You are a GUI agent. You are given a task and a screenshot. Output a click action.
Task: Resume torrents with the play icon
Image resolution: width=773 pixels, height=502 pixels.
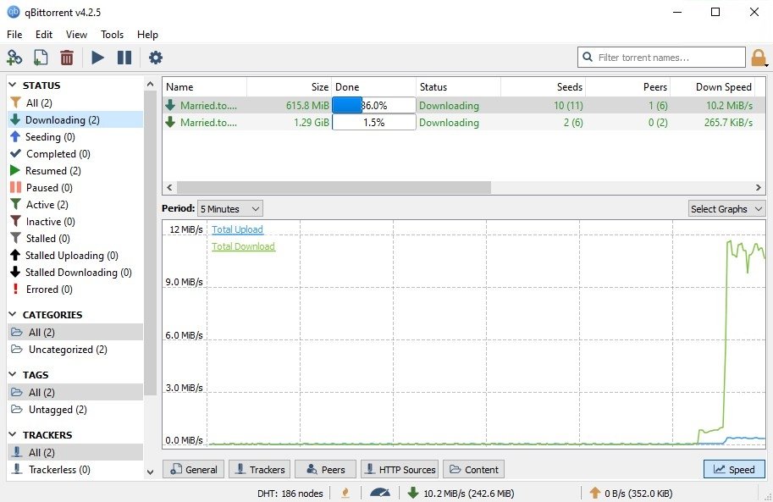[x=98, y=58]
